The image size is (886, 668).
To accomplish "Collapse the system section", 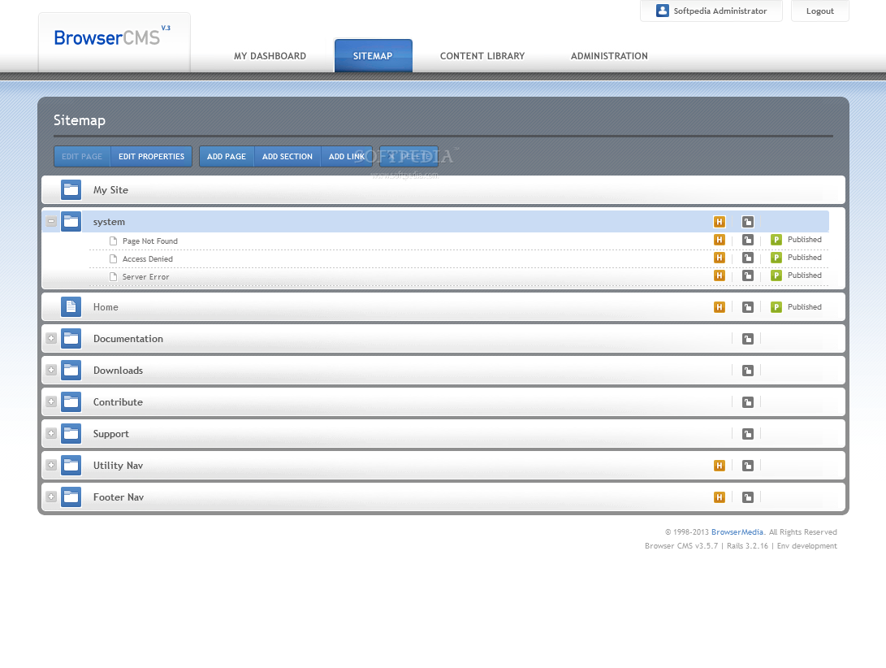I will pos(51,221).
